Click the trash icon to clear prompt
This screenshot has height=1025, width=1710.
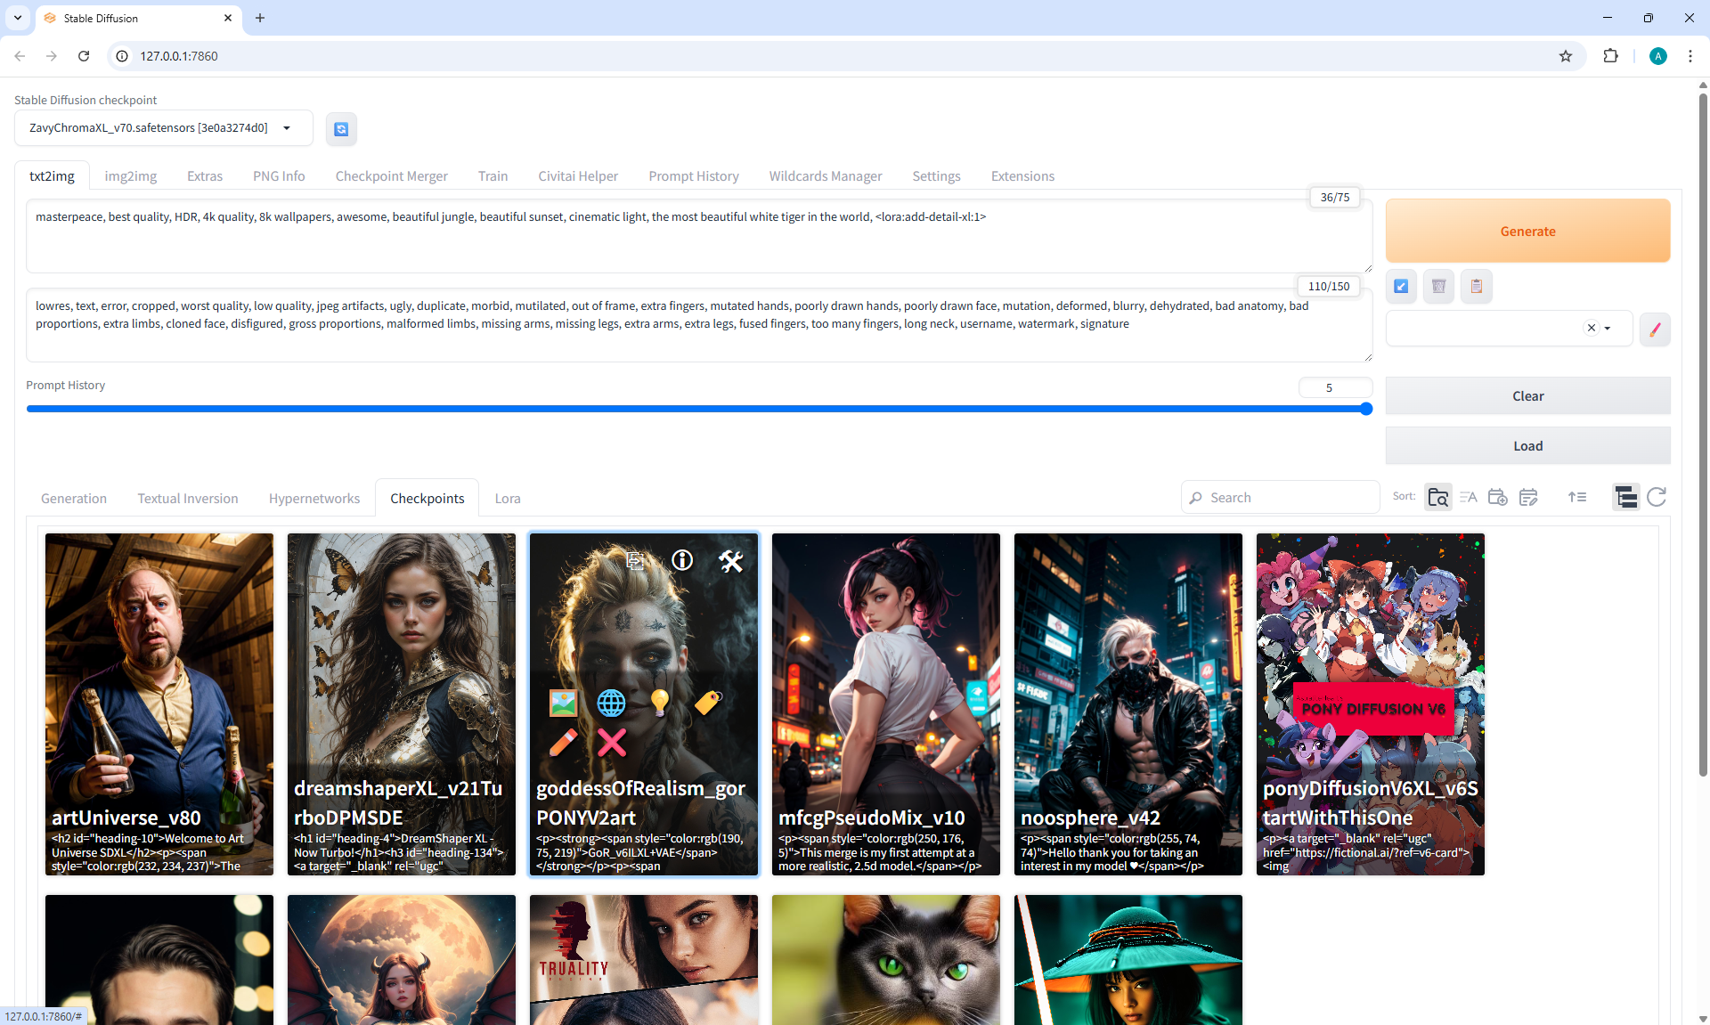pos(1438,286)
